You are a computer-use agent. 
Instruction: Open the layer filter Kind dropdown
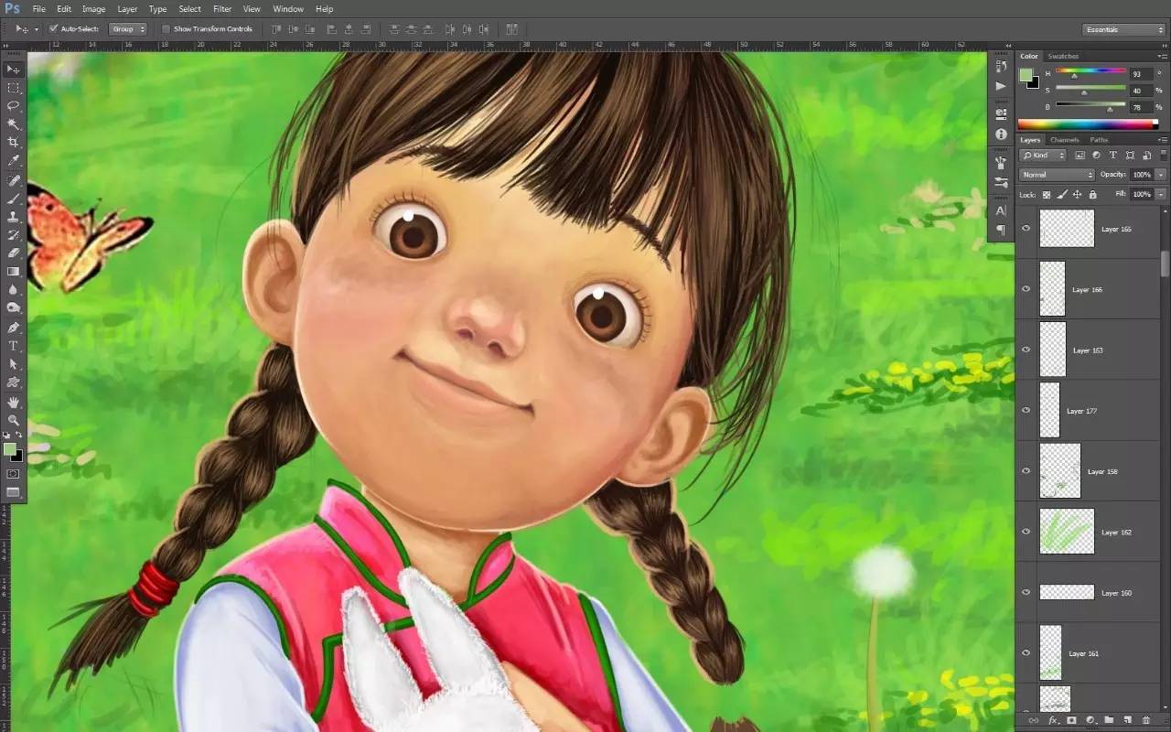pos(1045,156)
